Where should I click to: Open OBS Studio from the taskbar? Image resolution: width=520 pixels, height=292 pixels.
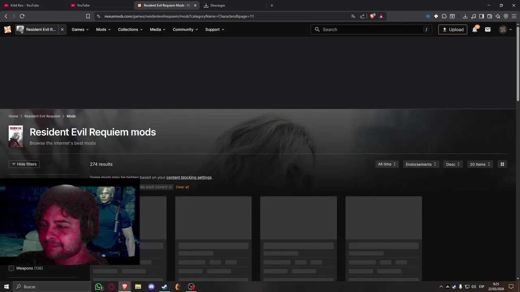click(191, 287)
